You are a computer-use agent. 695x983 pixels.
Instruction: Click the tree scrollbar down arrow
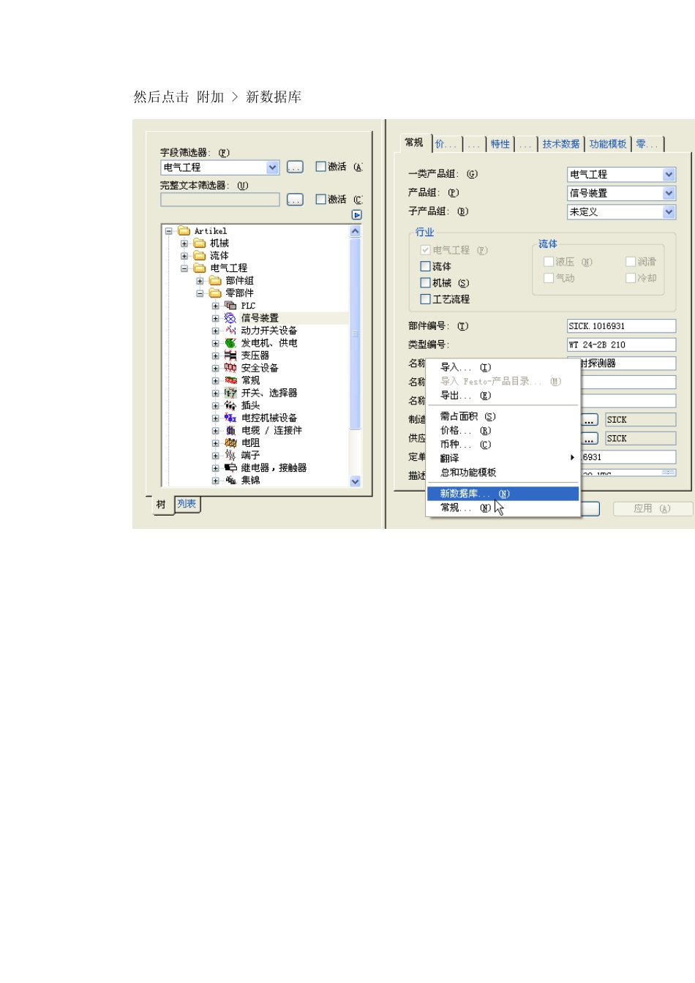click(356, 481)
